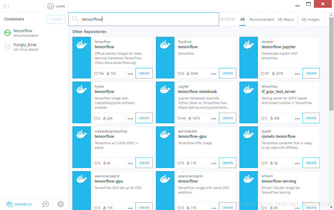This screenshot has width=334, height=210.
Task: Click the Docker whale thumbnail for tensorflow-notebook
Action: pos(165,102)
